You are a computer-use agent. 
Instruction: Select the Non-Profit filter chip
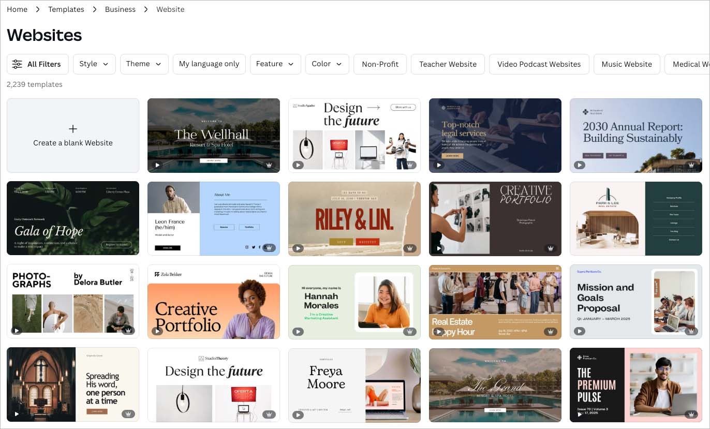coord(380,64)
